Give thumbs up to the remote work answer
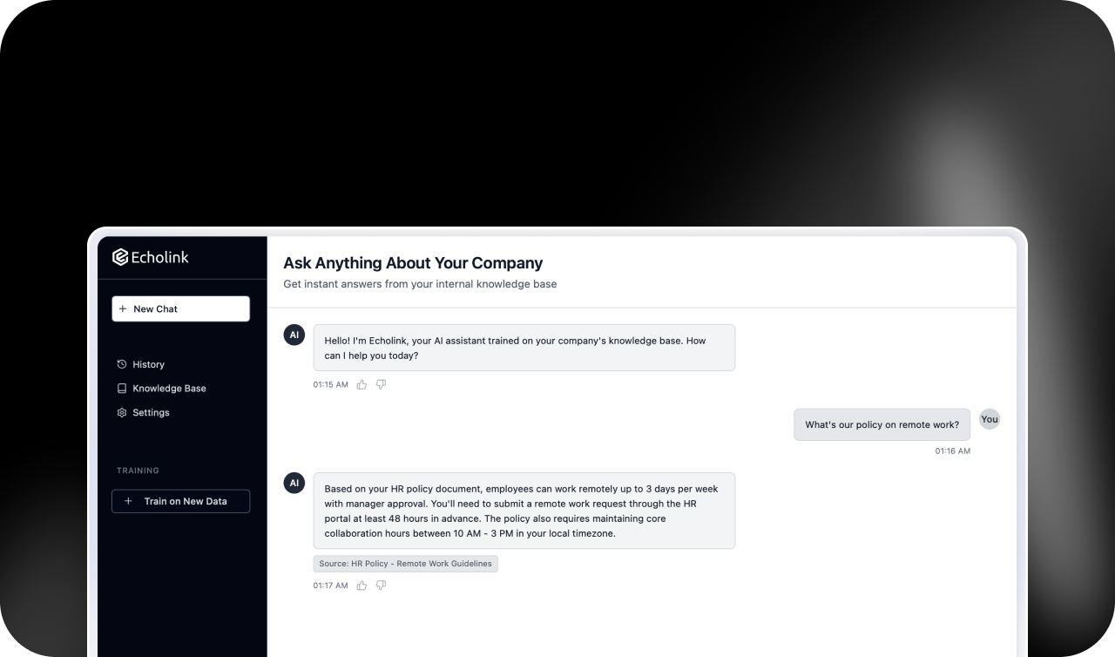Screen dimensions: 1115x657 362,586
